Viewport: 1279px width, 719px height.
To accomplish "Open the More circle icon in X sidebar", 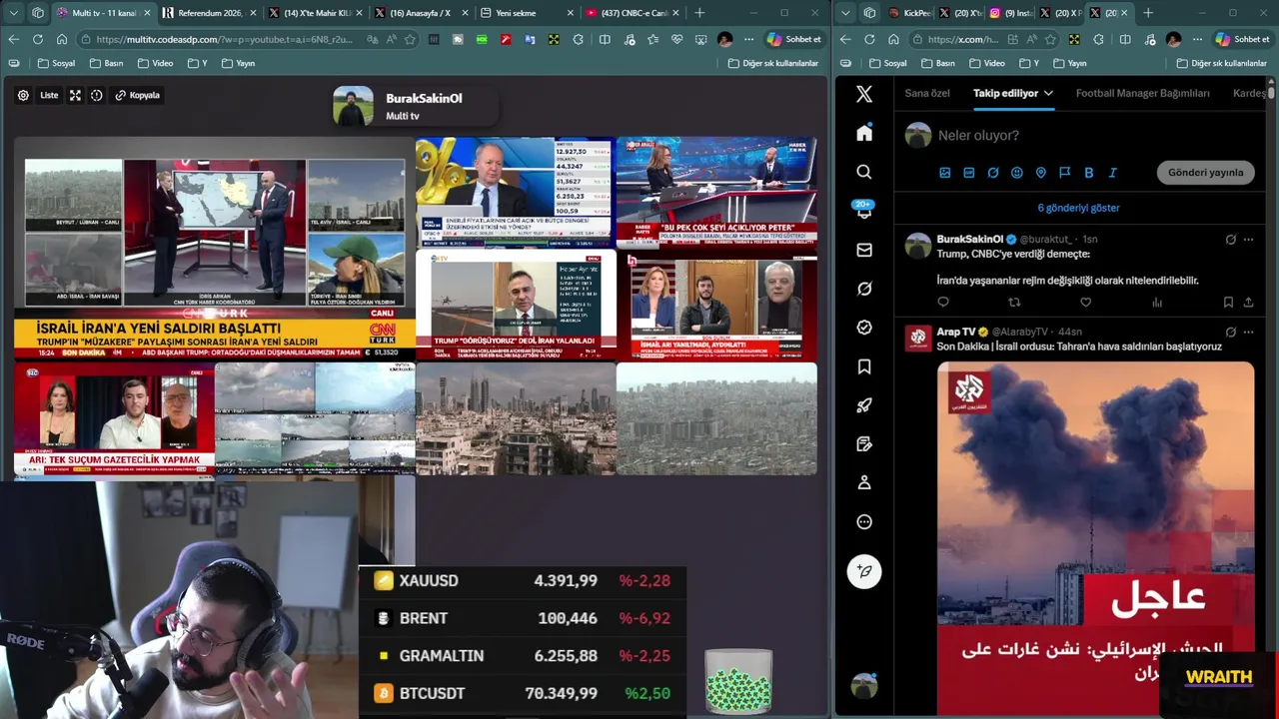I will coord(864,522).
